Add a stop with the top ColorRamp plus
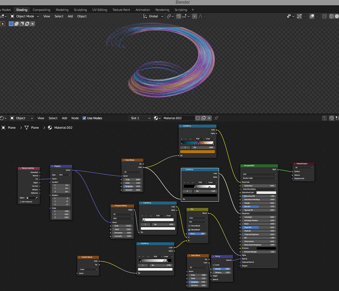The height and width of the screenshot is (291, 339). pyautogui.click(x=182, y=139)
